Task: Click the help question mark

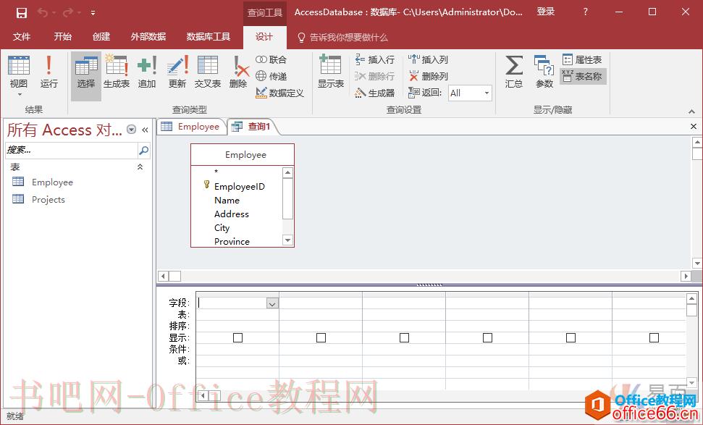Action: (x=586, y=12)
